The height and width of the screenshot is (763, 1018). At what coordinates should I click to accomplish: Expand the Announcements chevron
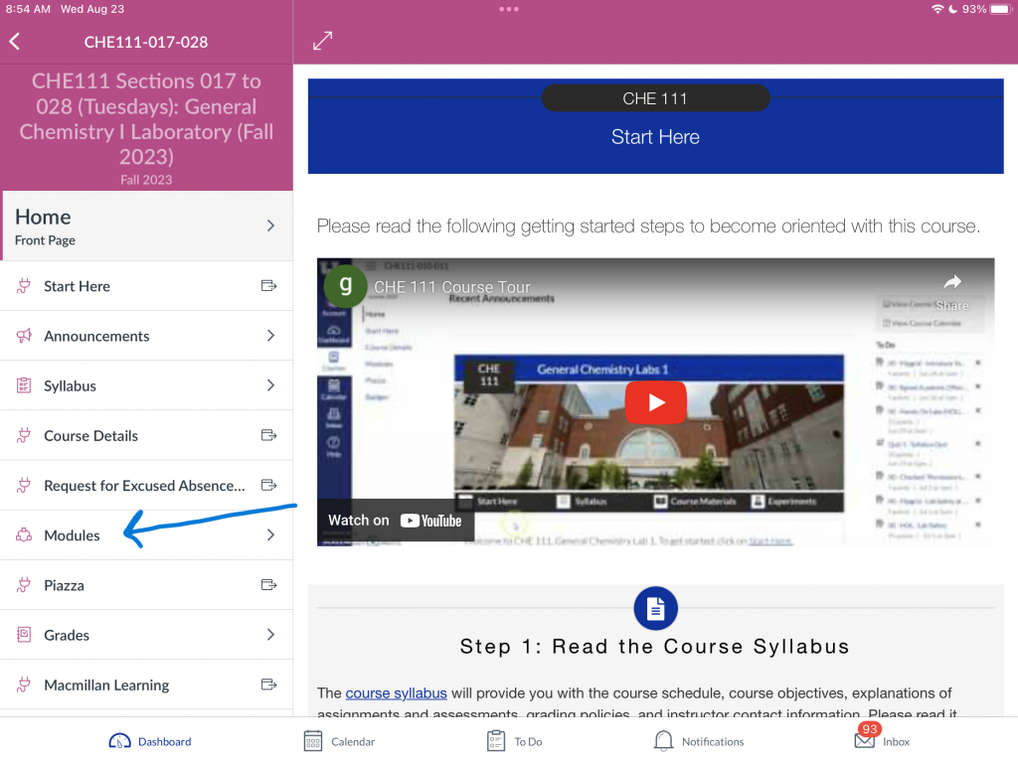(270, 336)
